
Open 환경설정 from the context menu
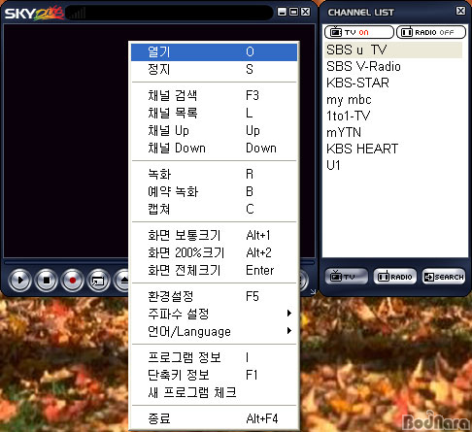[x=214, y=296]
